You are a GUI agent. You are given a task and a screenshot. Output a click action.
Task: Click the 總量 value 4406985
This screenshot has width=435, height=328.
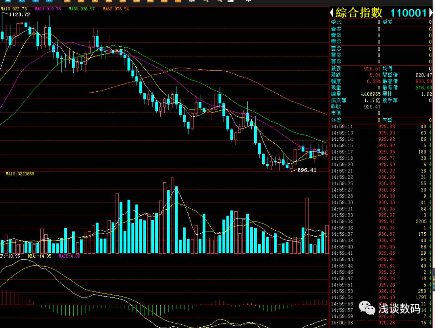371,94
